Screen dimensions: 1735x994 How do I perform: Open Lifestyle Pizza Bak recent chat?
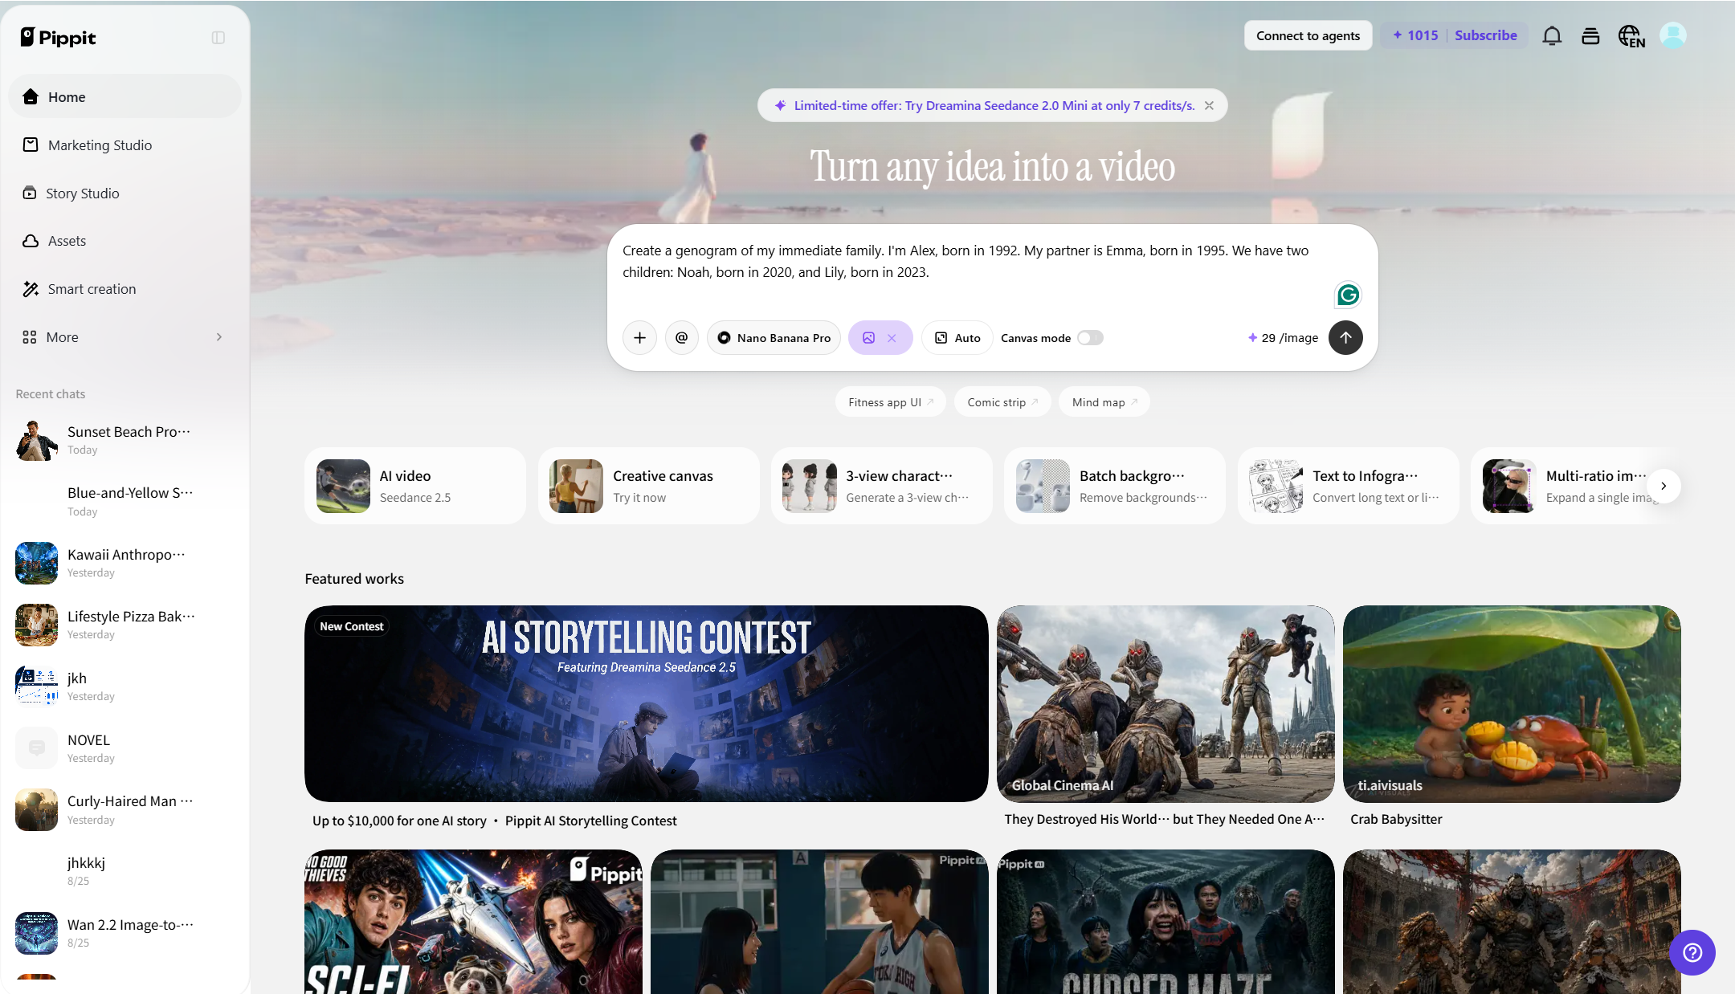tap(125, 625)
